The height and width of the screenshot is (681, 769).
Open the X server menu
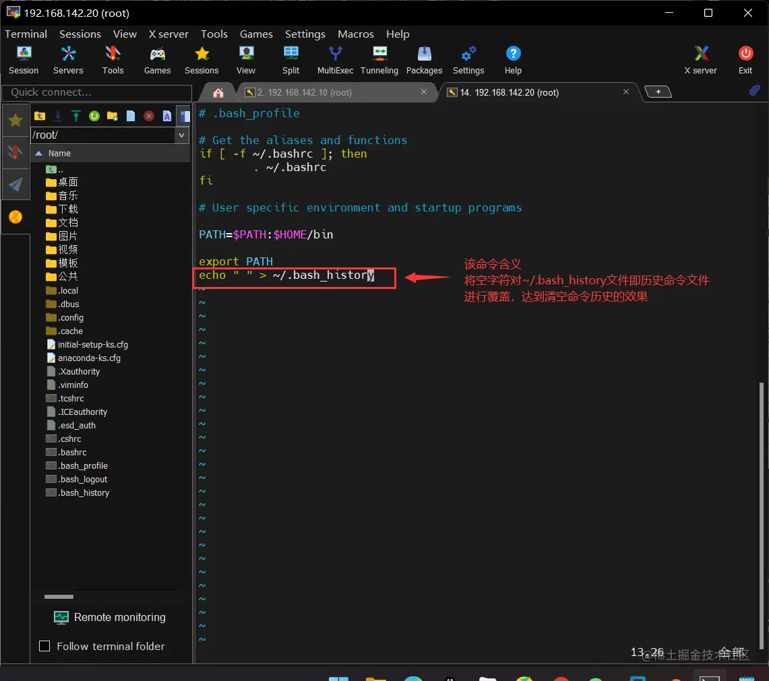click(x=168, y=34)
